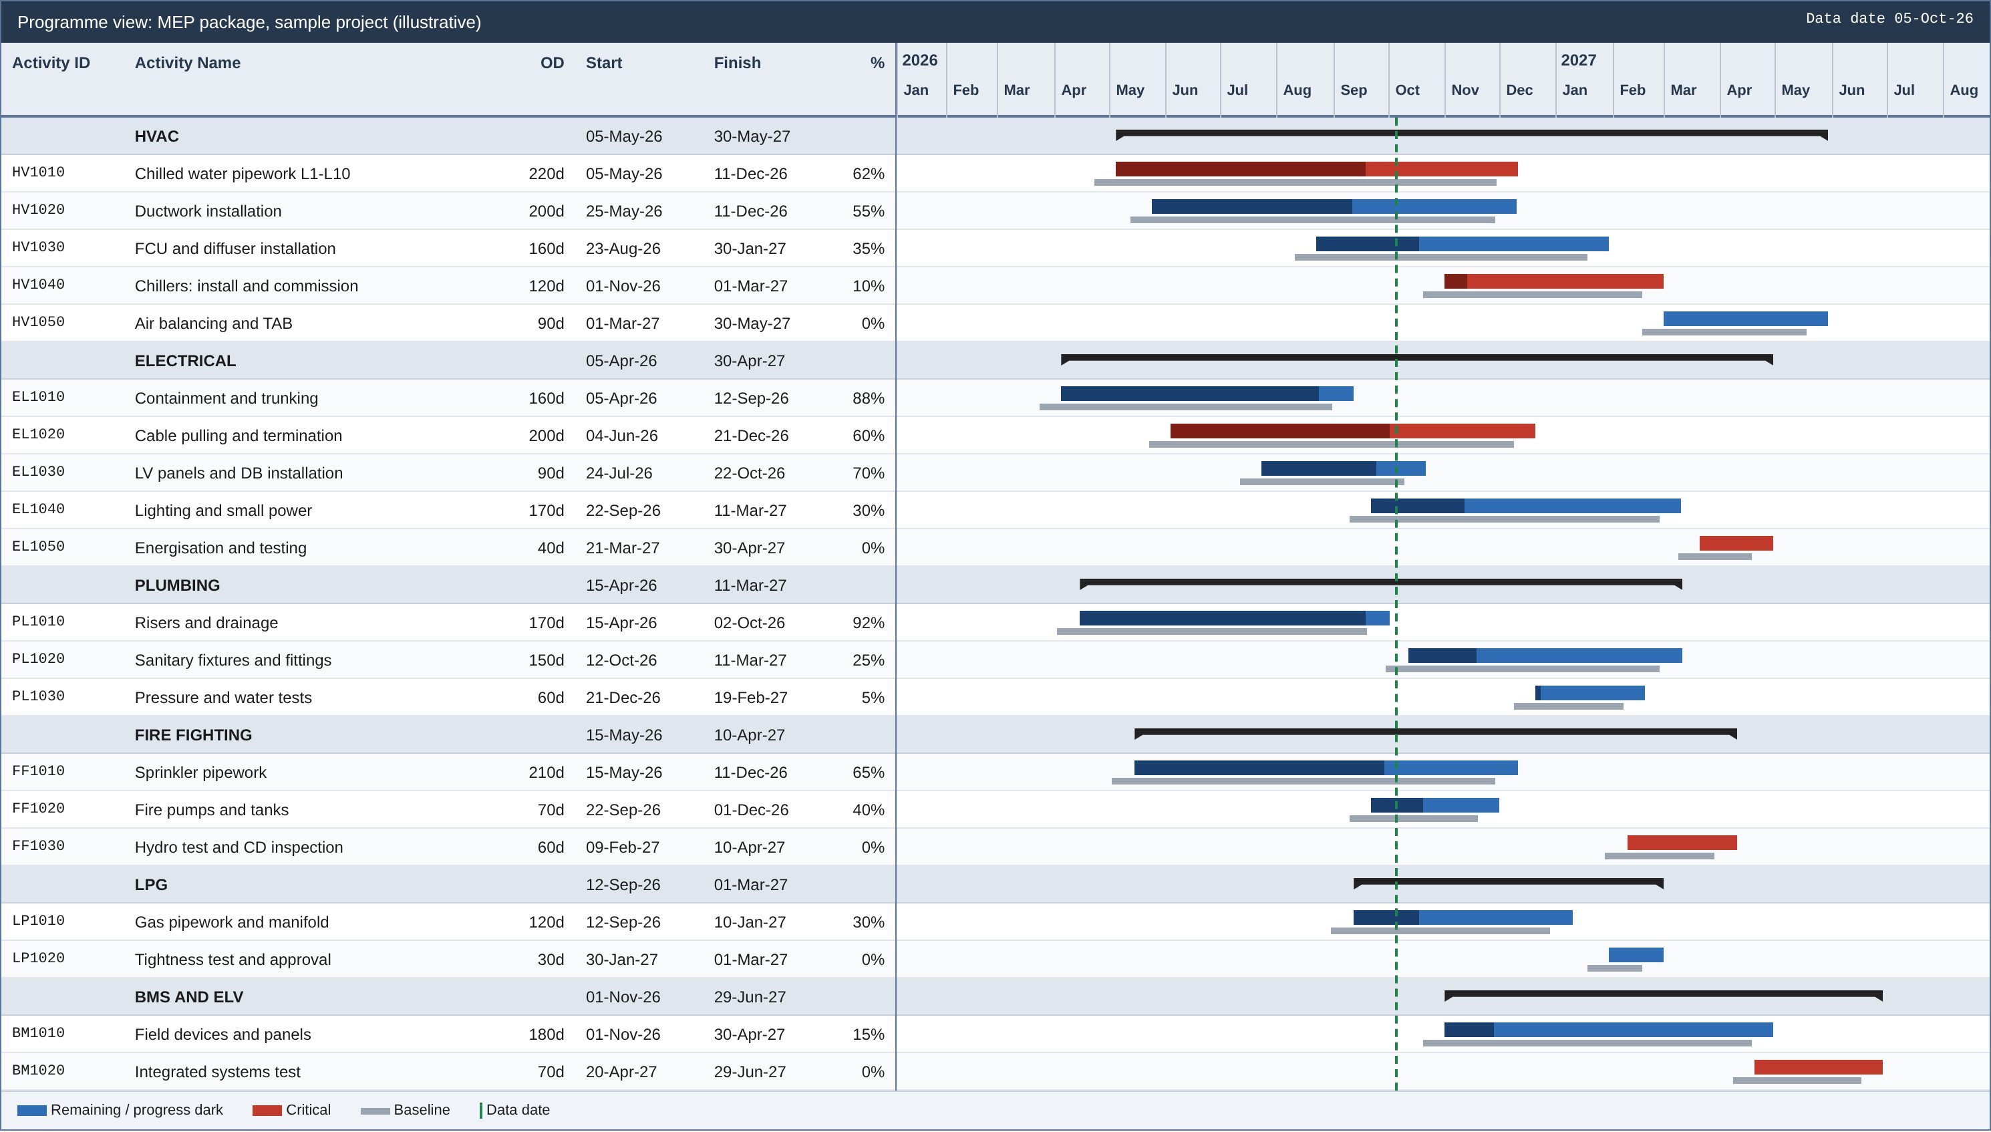Click the Sprinkler pipework Gantt bar
The image size is (1991, 1132).
click(1326, 767)
